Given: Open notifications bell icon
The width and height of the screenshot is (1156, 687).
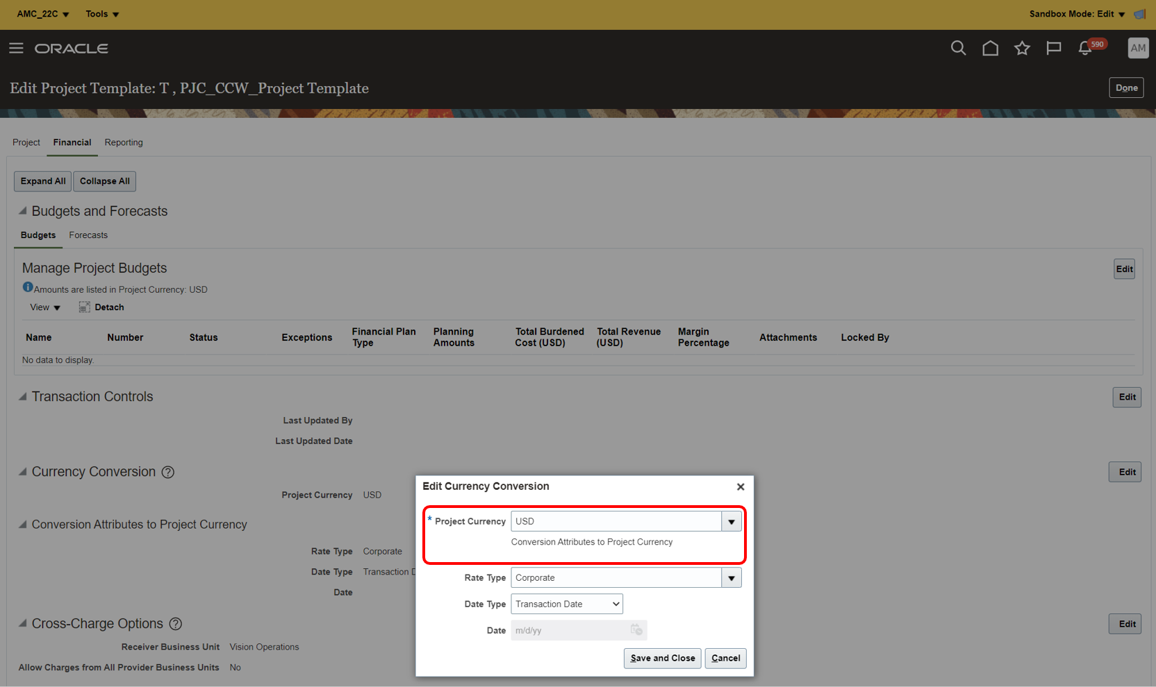Looking at the screenshot, I should pos(1084,48).
